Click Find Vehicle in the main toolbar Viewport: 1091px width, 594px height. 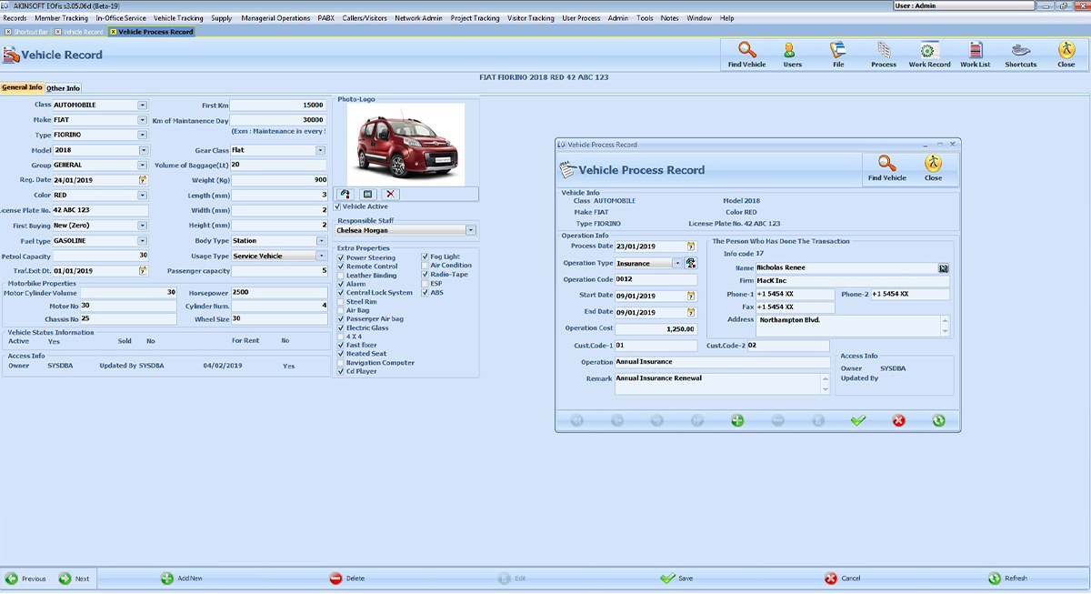746,55
